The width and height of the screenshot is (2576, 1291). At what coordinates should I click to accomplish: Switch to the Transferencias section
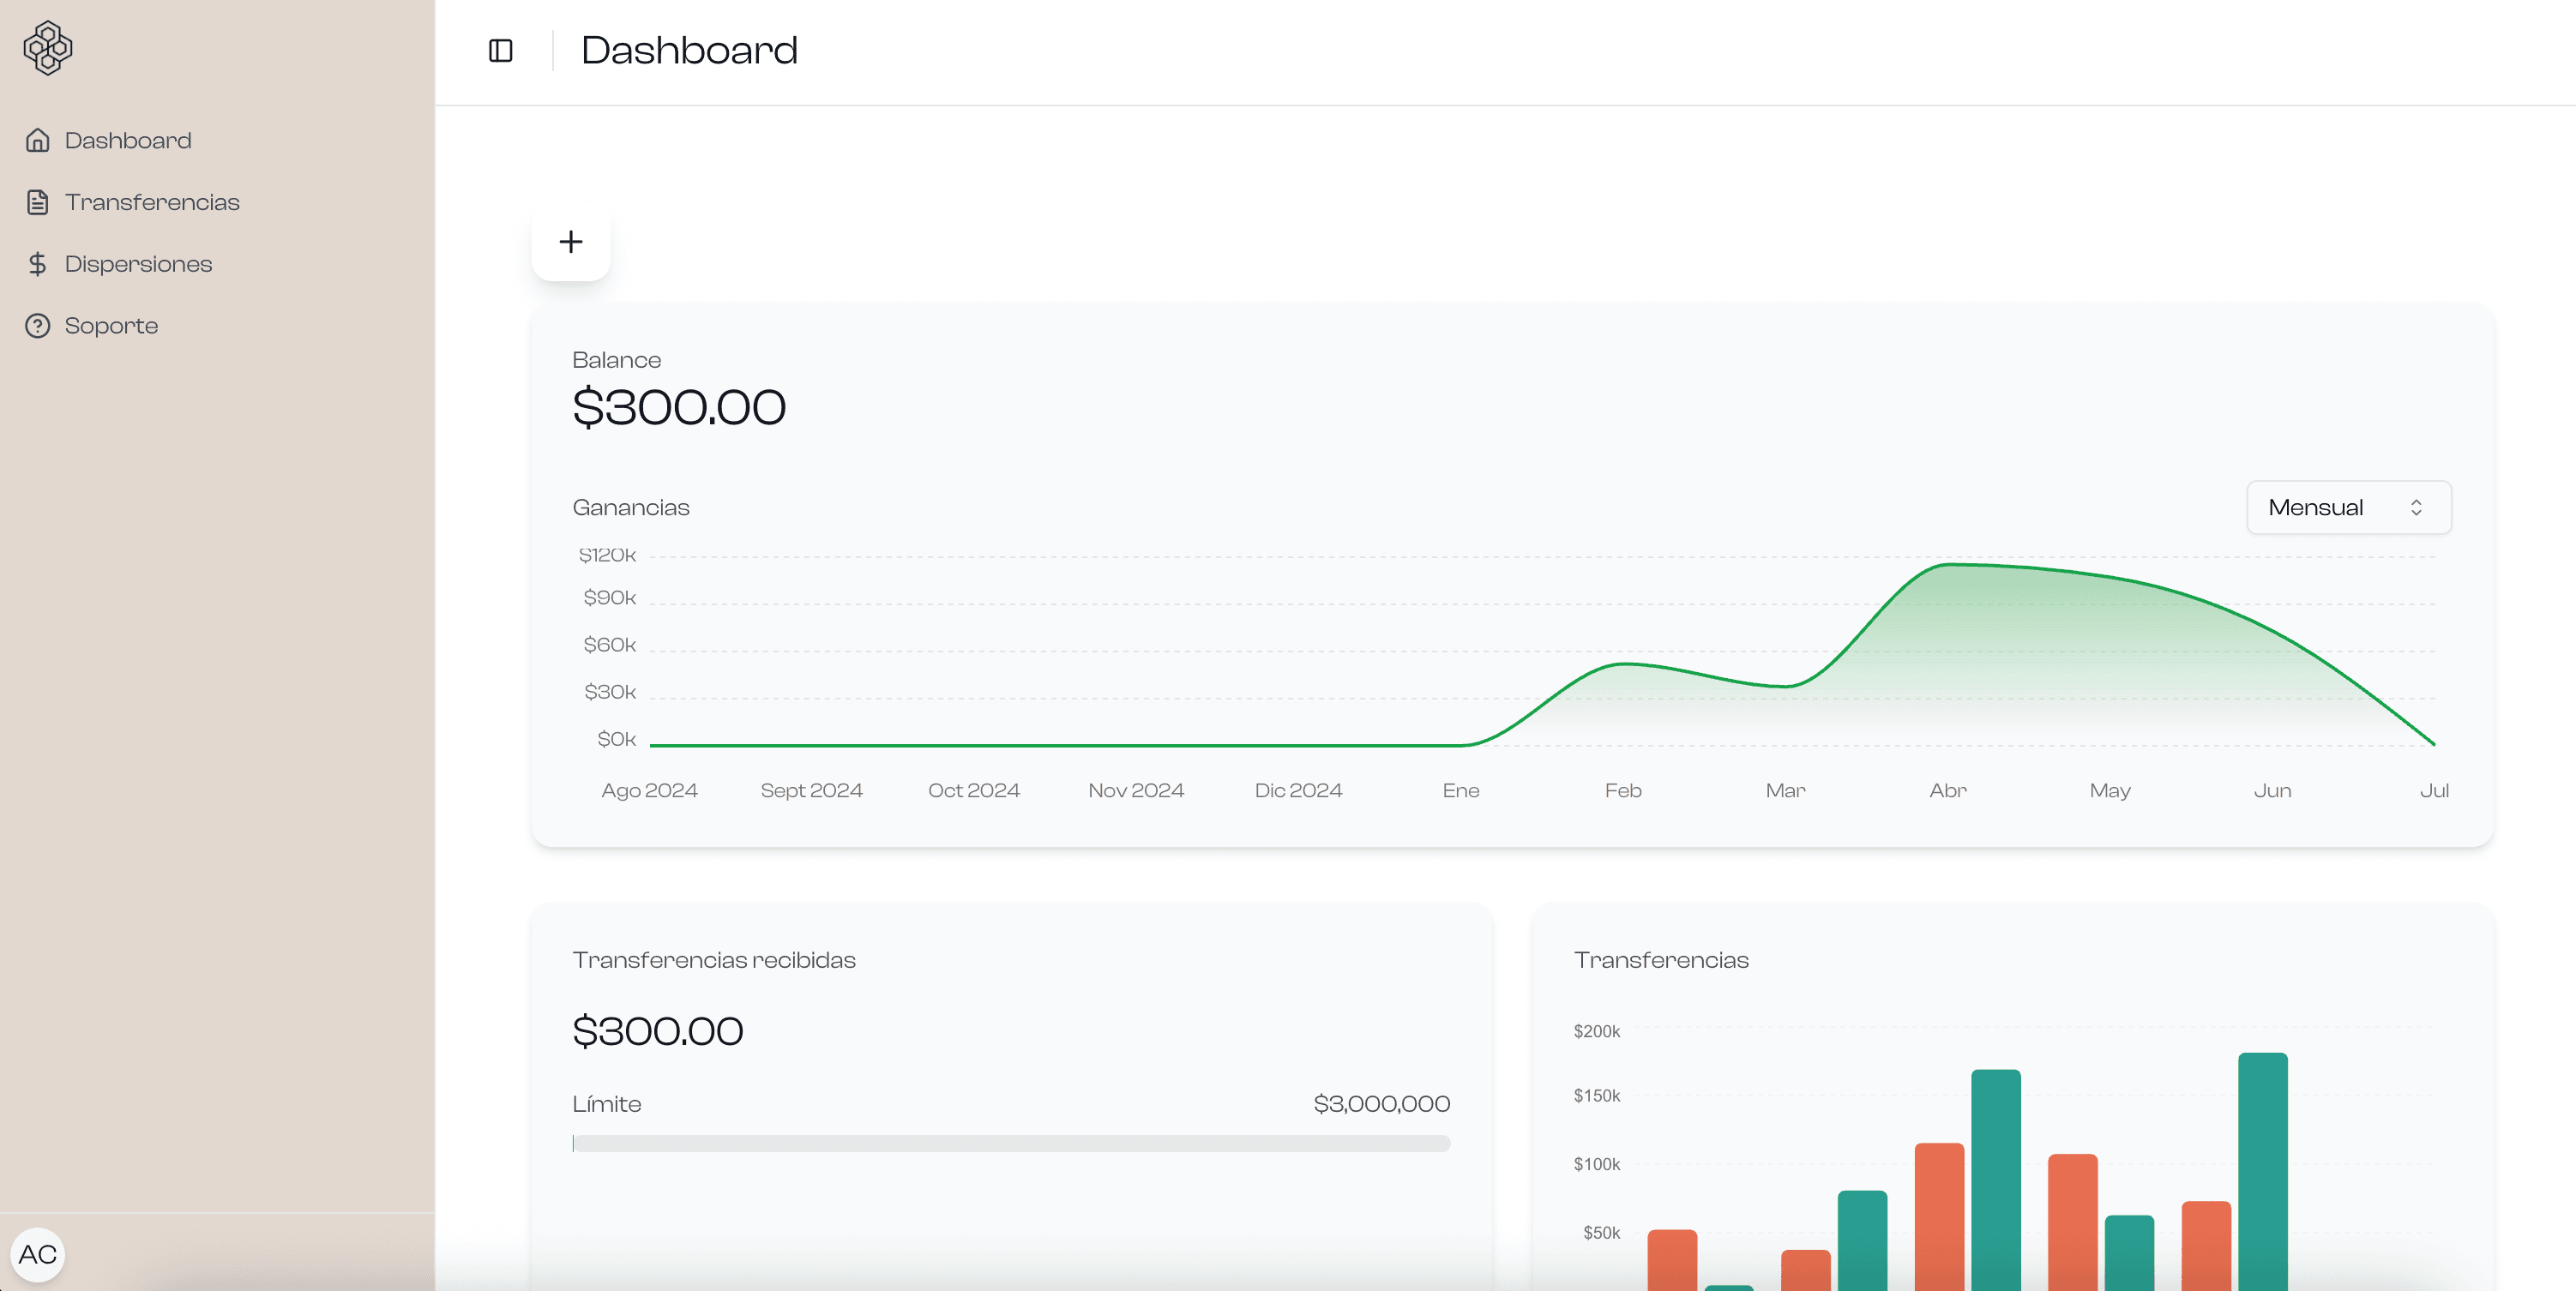coord(152,201)
